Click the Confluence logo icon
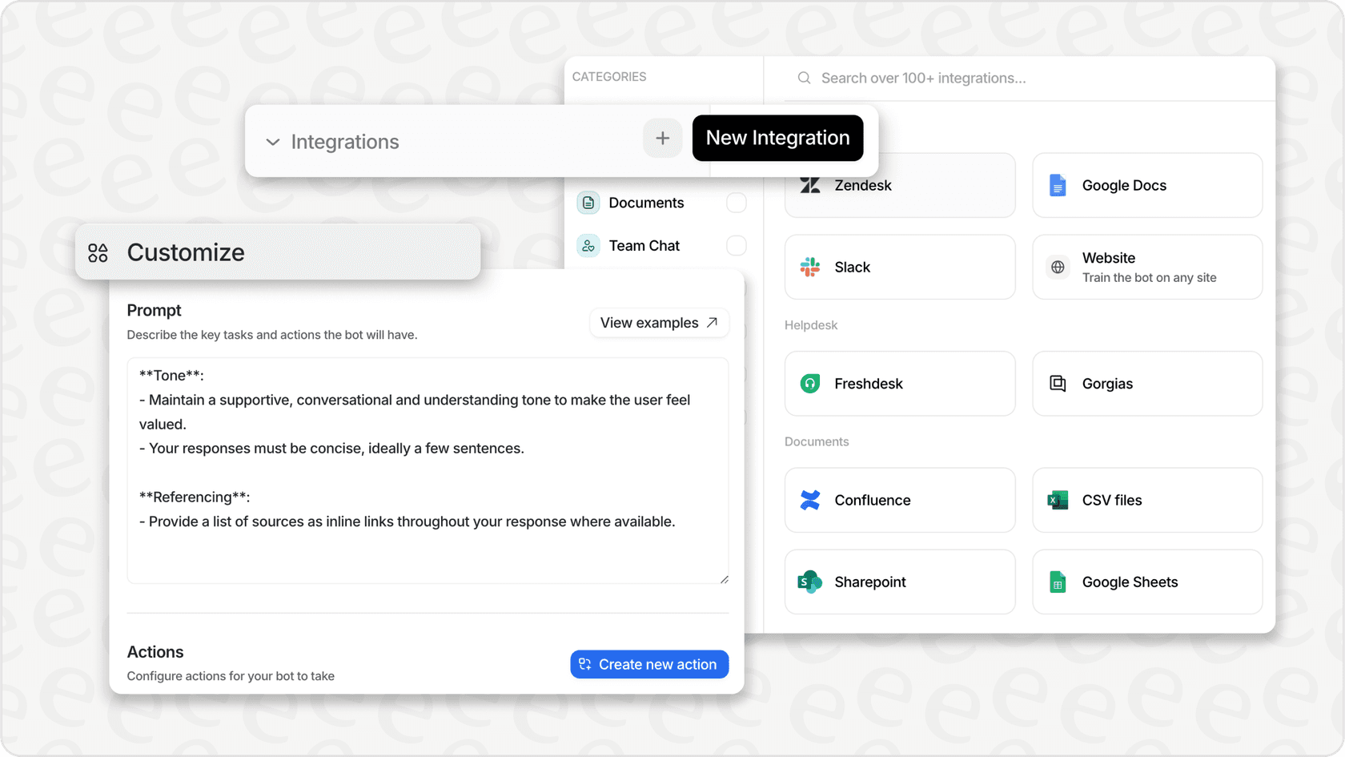The image size is (1345, 757). pos(810,501)
